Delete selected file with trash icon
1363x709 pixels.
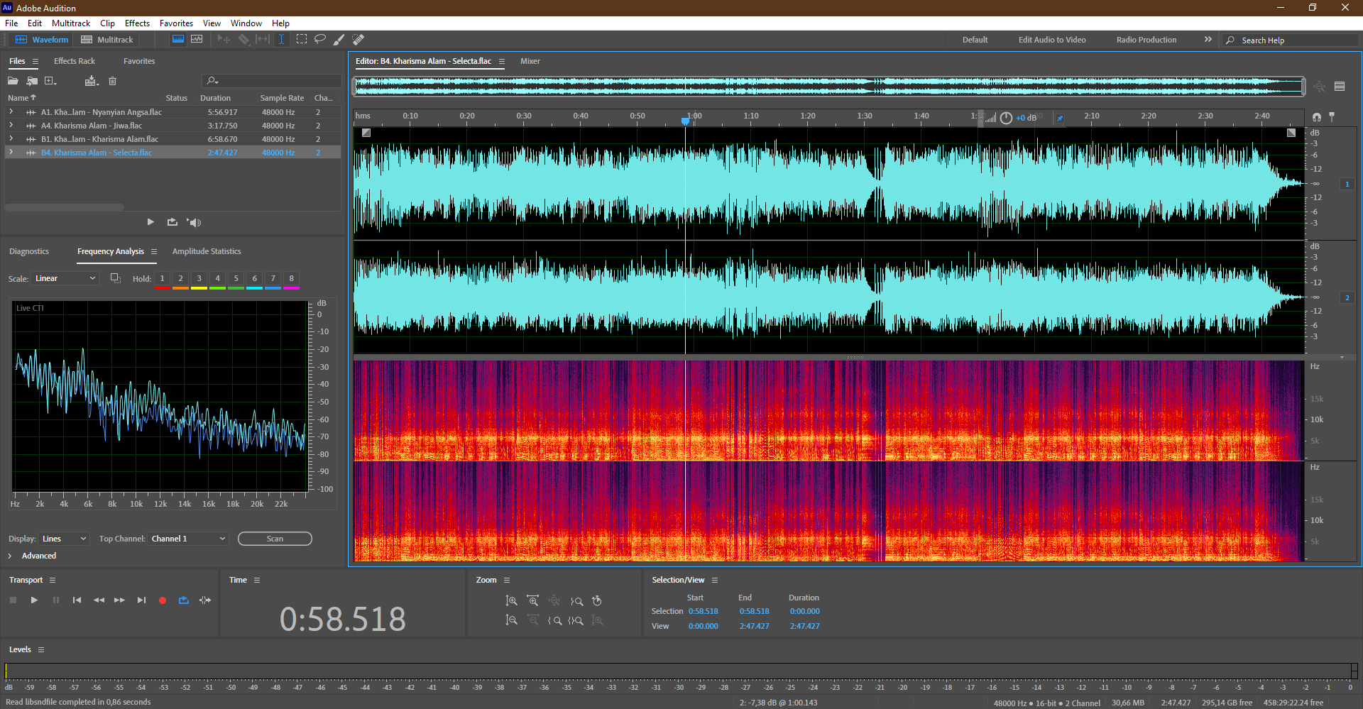tap(112, 81)
